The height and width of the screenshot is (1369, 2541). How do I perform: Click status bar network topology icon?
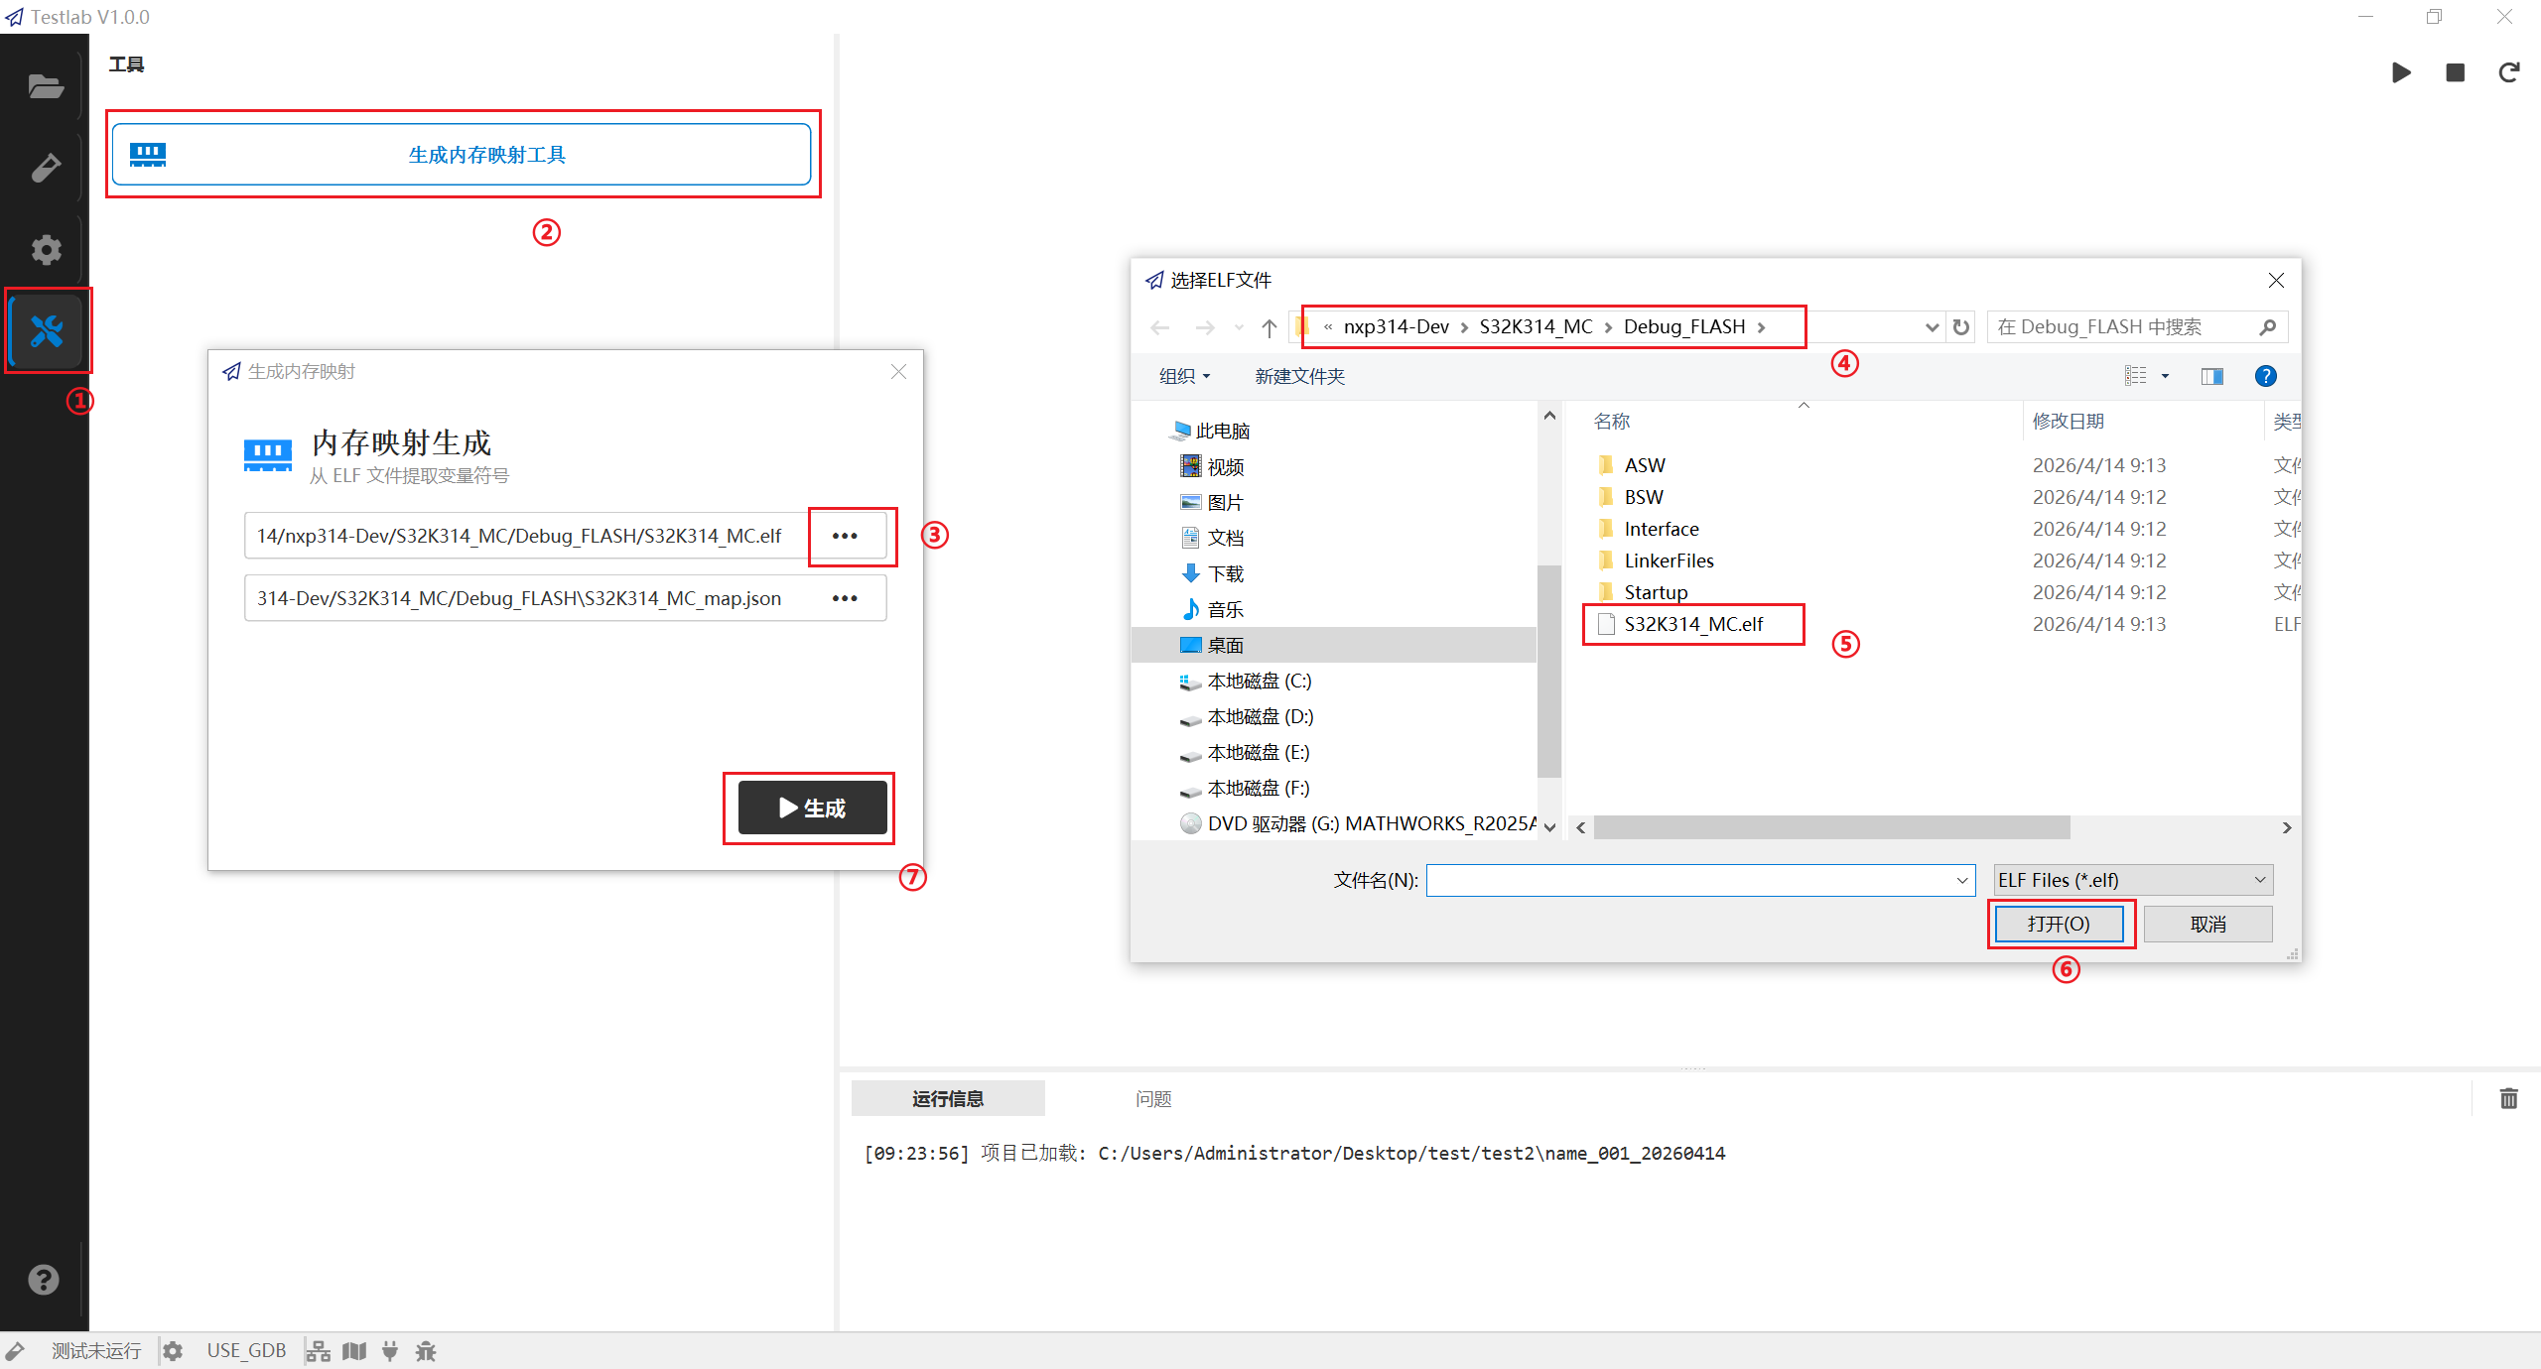point(319,1350)
